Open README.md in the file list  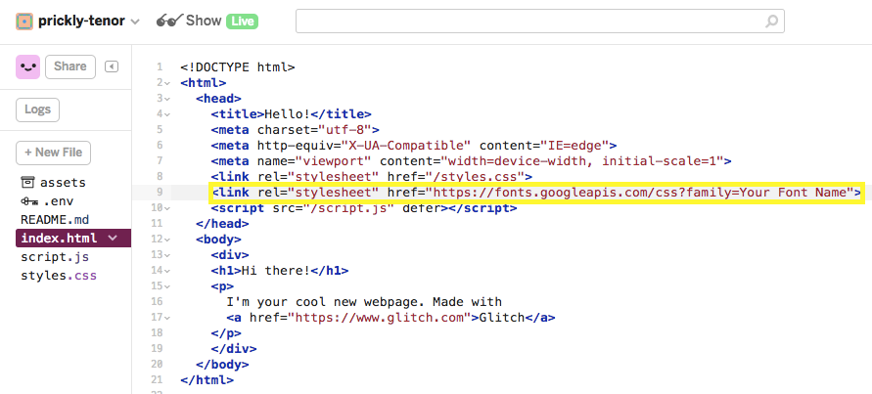coord(55,220)
